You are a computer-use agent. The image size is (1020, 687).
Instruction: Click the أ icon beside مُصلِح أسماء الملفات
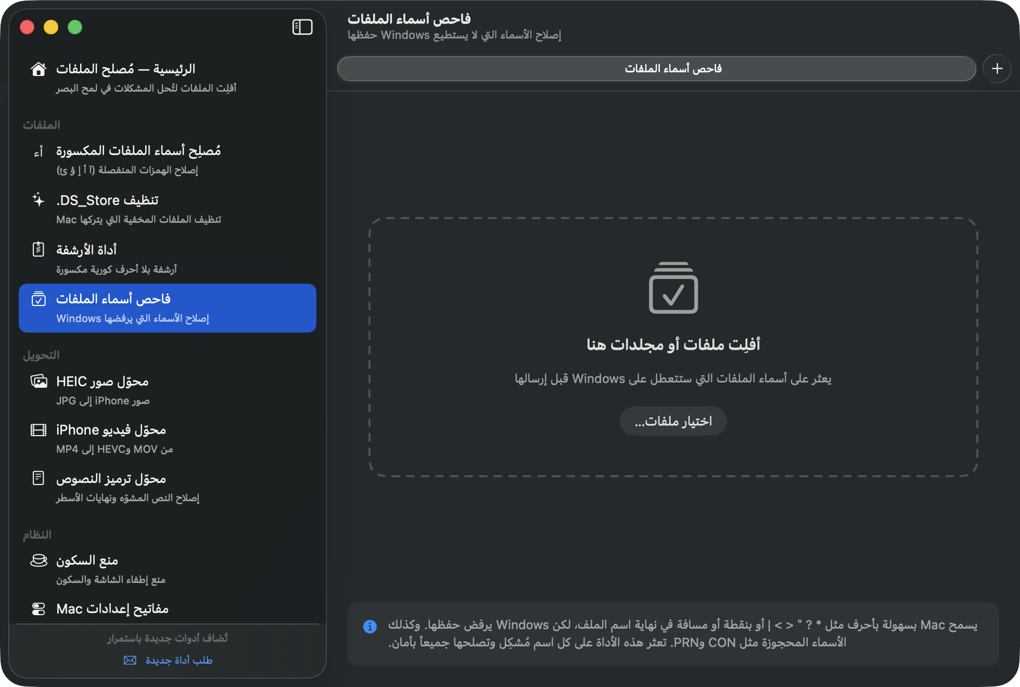coord(39,151)
